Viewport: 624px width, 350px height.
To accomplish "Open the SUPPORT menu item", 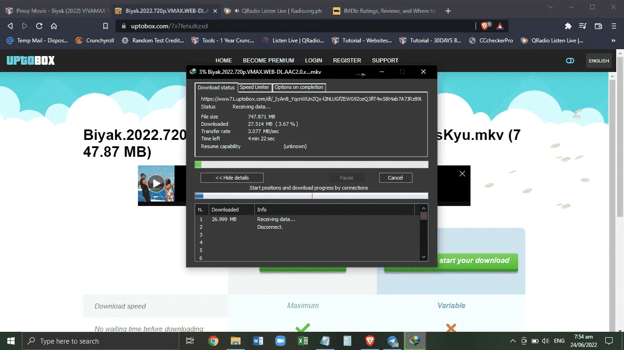I will tap(385, 60).
